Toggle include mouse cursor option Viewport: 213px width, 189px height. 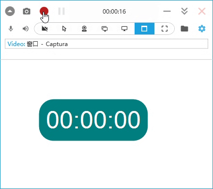(x=64, y=29)
